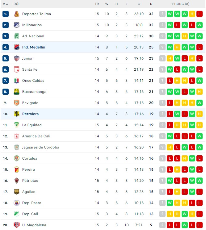Click Petrolera's yellow H latest form badge
Image resolution: width=206 pixels, height=230 pixels.
200,114
